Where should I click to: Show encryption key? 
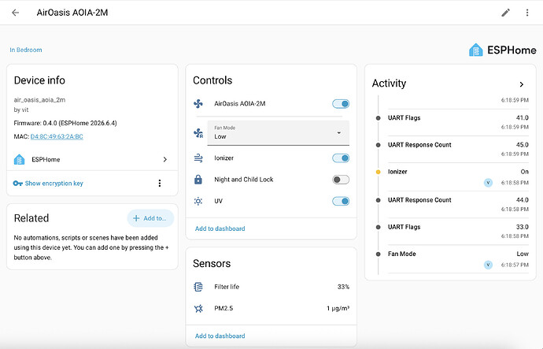pos(54,184)
